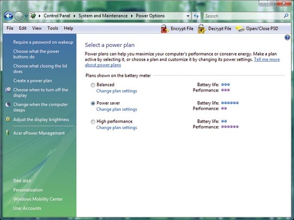Image resolution: width=294 pixels, height=220 pixels.
Task: Open the recent pages dropdown next to Forward
Action: [26, 16]
